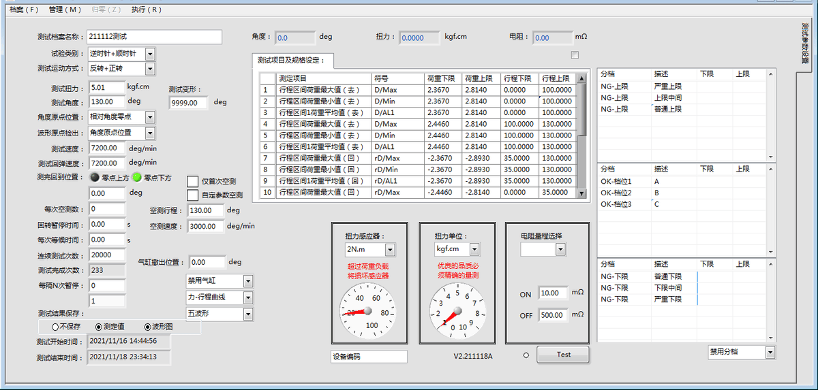Select the 测试项目及规格设定 tab
The height and width of the screenshot is (390, 818).
(x=292, y=60)
